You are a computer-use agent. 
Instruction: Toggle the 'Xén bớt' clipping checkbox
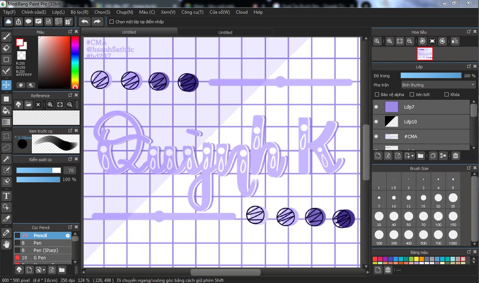point(412,94)
